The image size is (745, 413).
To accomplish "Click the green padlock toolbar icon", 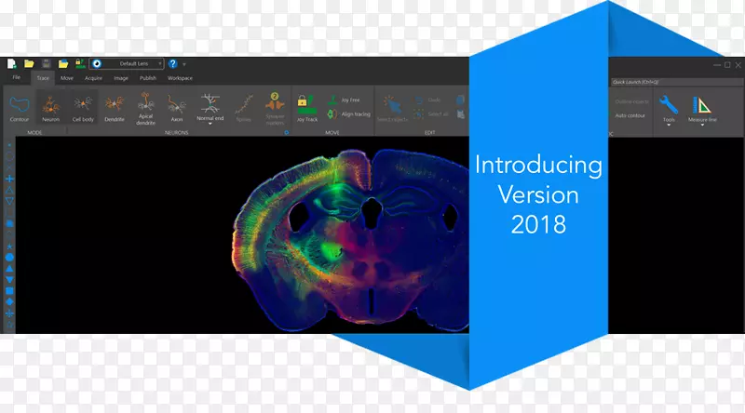I will click(x=80, y=63).
